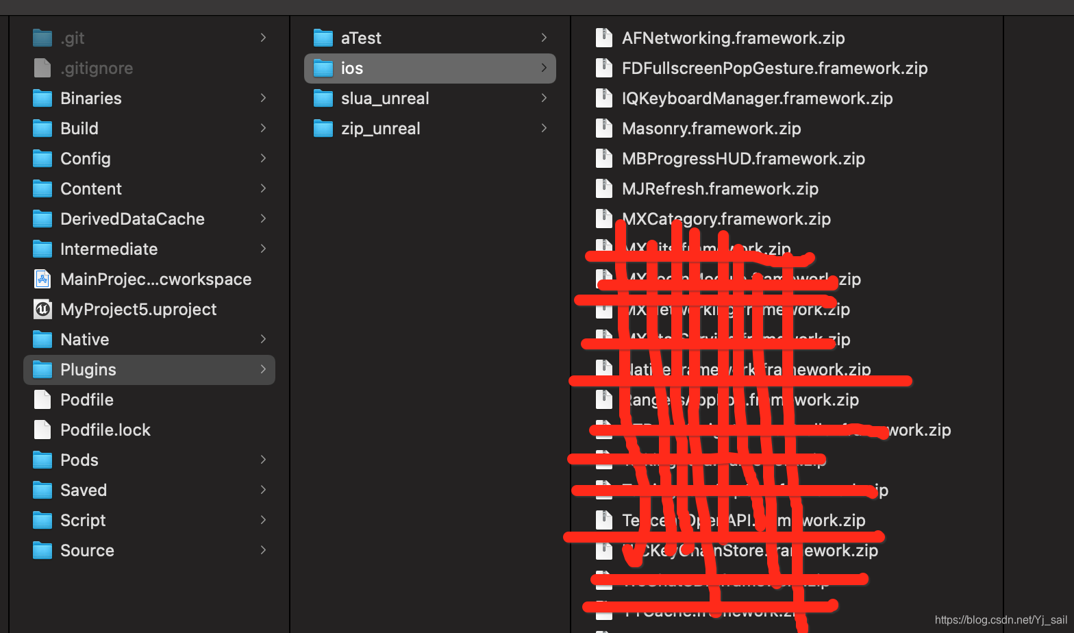Select the Intermediate folder name
1074x633 pixels.
pos(109,249)
